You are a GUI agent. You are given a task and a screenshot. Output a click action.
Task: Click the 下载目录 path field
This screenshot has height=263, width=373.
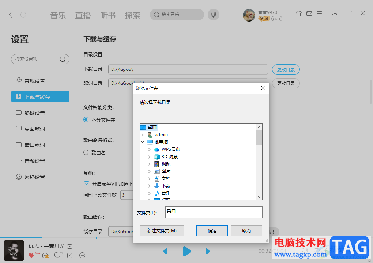(x=188, y=69)
